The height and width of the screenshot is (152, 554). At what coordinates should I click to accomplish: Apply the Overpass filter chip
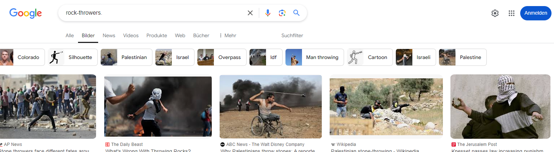click(222, 57)
